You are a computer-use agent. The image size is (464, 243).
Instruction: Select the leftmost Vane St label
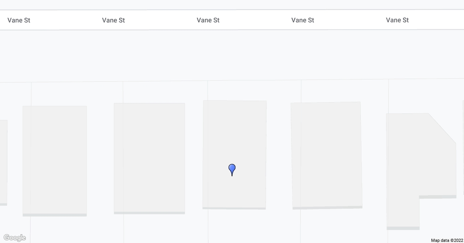pos(19,20)
